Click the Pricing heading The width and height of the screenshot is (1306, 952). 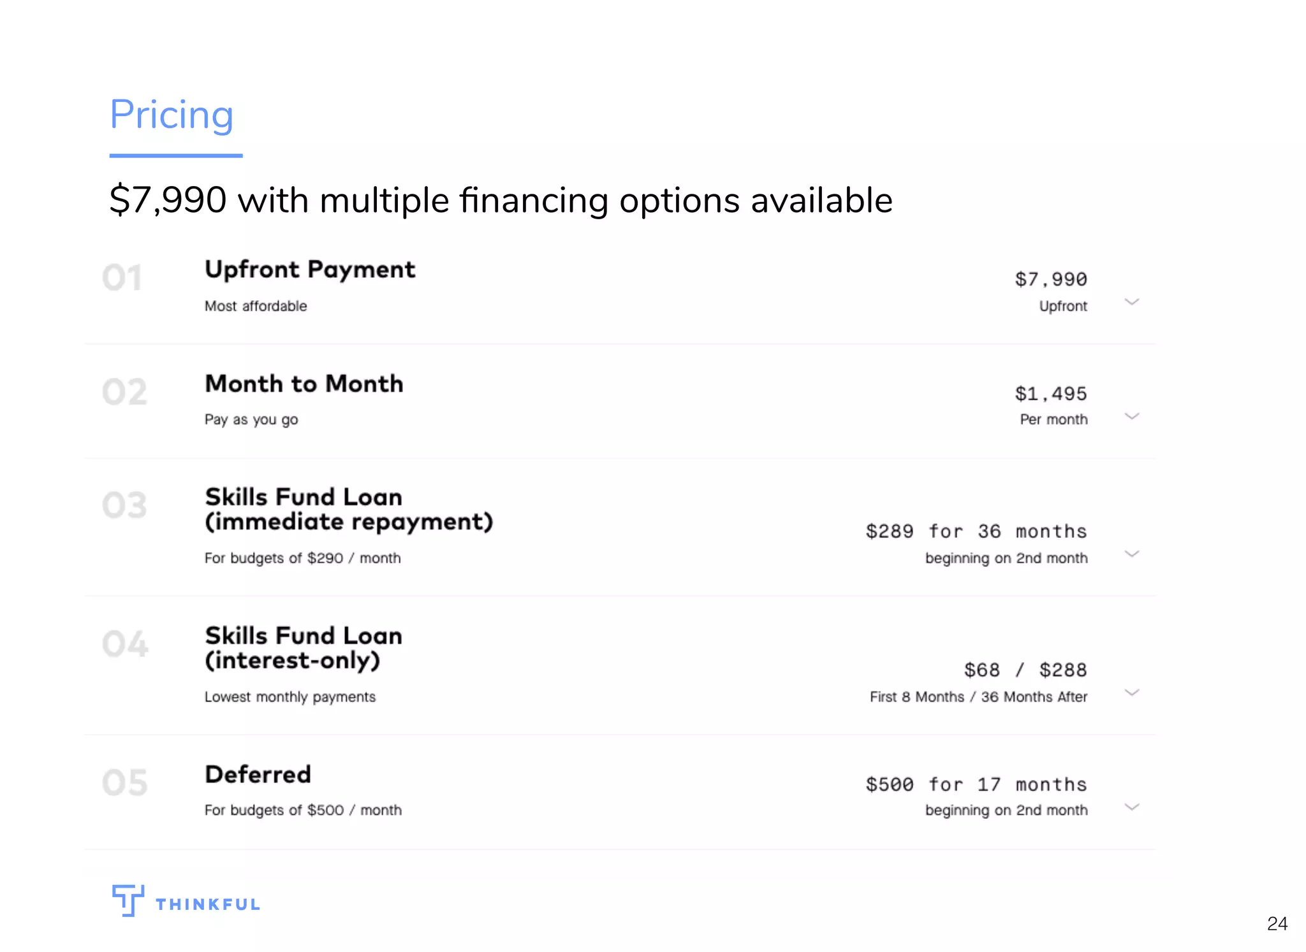172,115
